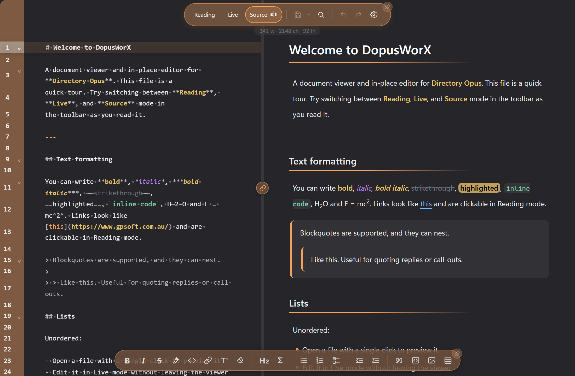Image resolution: width=575 pixels, height=376 pixels.
Task: Click the gpsoft URL in source editor
Action: 119,226
